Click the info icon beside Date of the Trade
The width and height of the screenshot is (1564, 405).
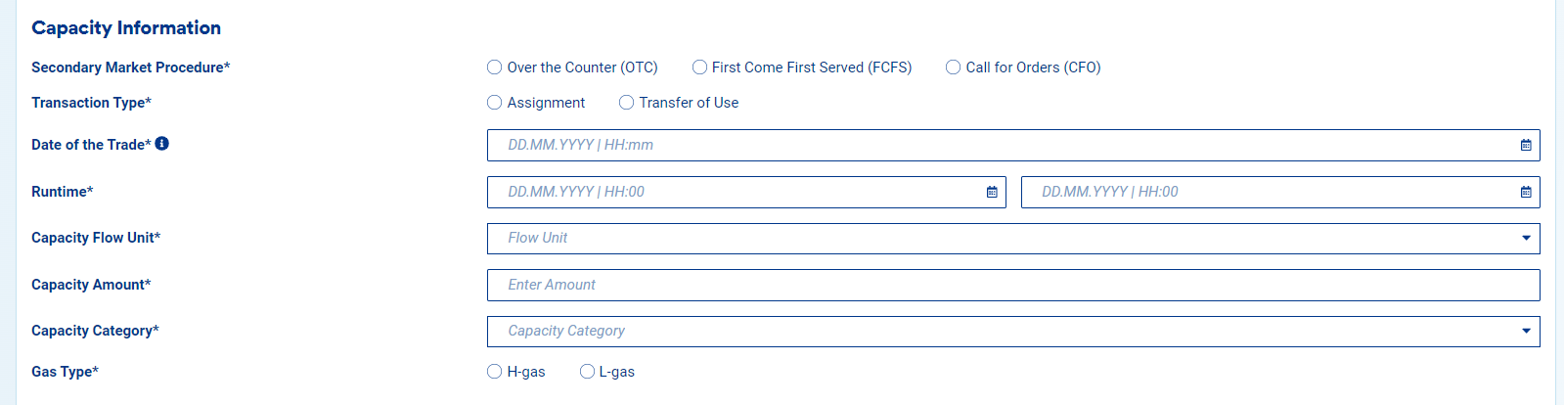click(x=162, y=144)
